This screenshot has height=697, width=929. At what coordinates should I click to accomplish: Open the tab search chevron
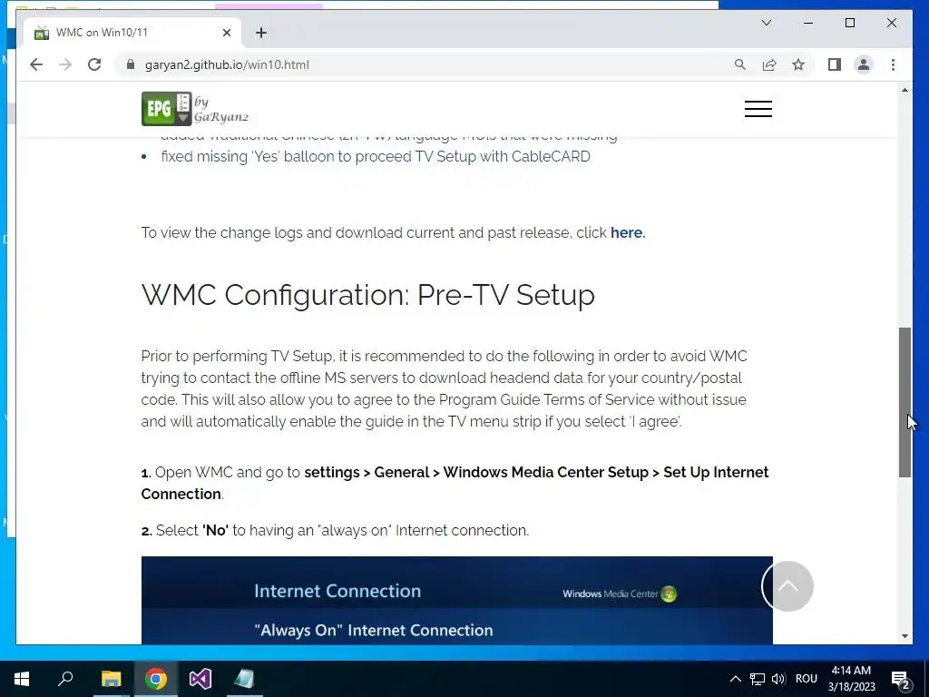pyautogui.click(x=766, y=23)
